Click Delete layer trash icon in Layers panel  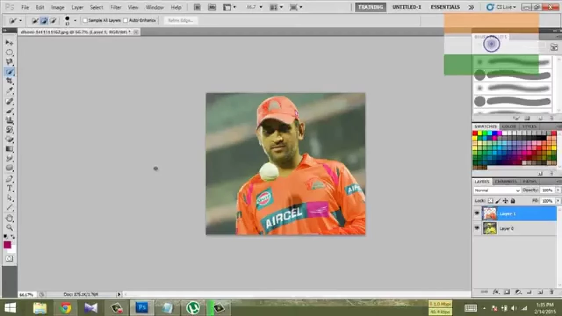(x=551, y=291)
